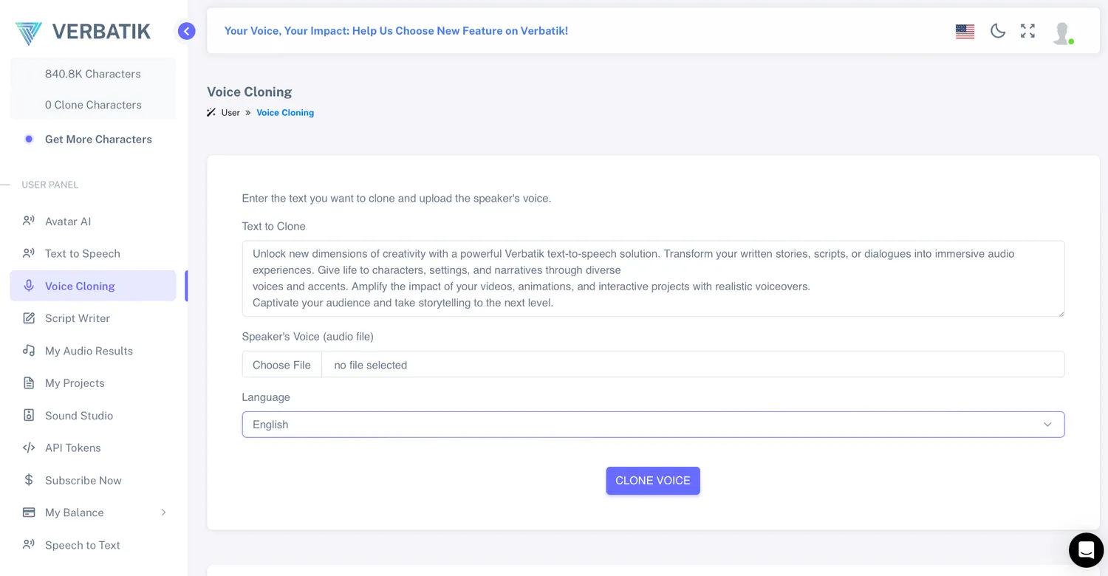Image resolution: width=1108 pixels, height=576 pixels.
Task: Click the Speech to Text sidebar icon
Action: [x=29, y=545]
